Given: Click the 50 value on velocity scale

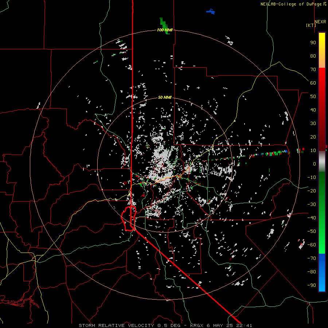Looking at the screenshot, I should click(x=313, y=97).
